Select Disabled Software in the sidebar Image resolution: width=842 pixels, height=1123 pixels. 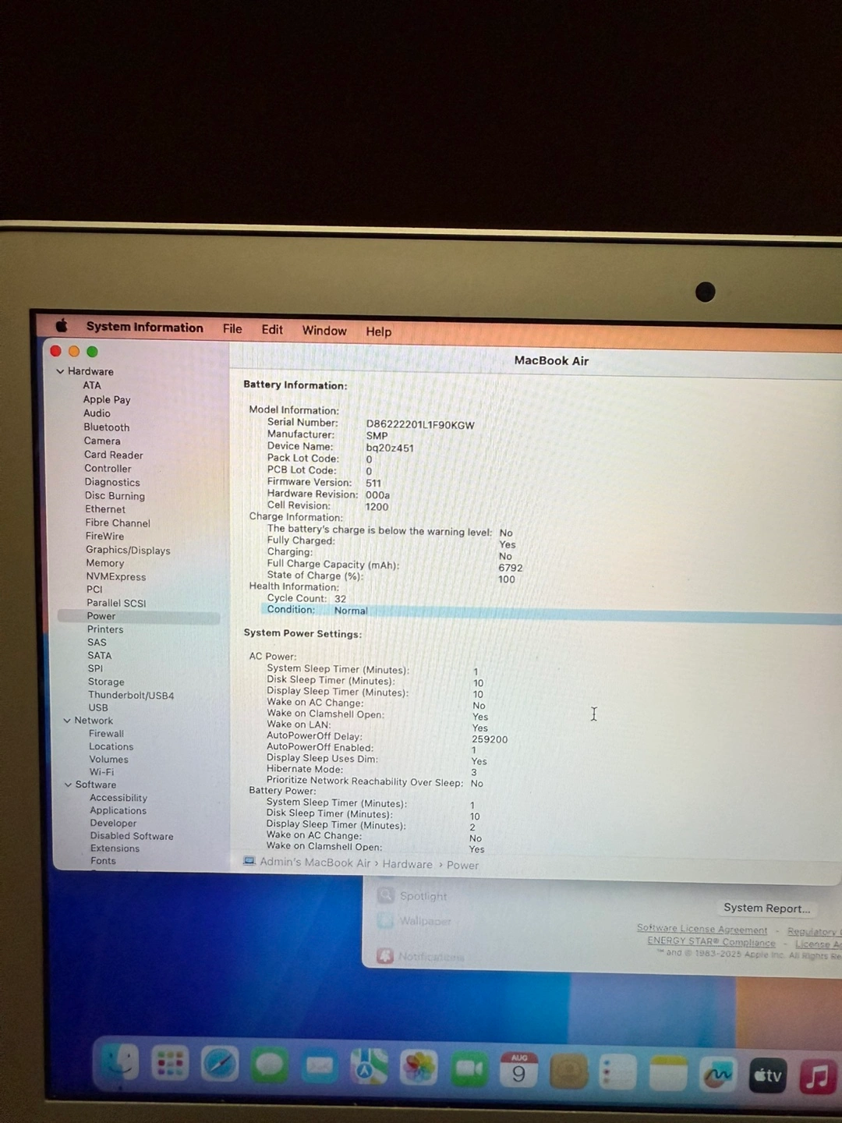coord(132,836)
